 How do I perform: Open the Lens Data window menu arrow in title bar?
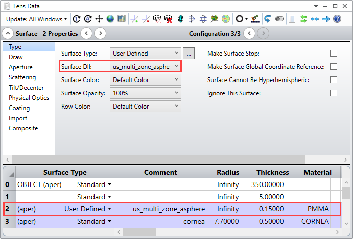click(x=316, y=6)
